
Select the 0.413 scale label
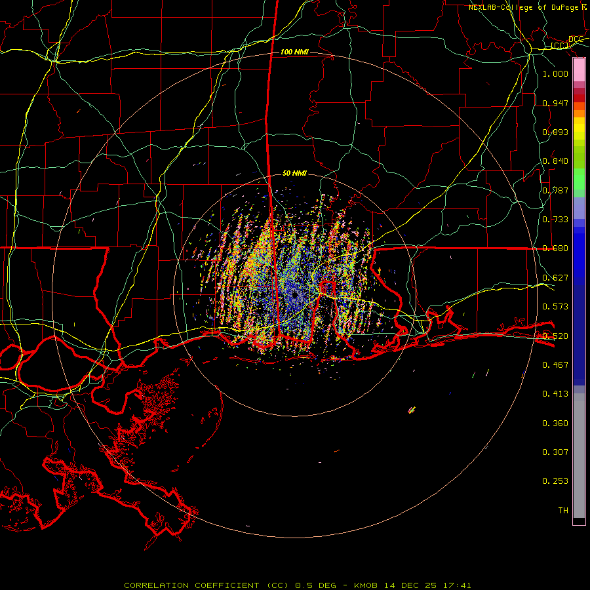pyautogui.click(x=555, y=393)
